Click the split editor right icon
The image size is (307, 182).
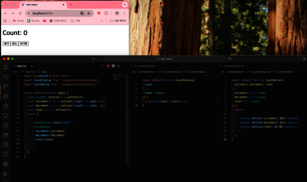(118, 66)
